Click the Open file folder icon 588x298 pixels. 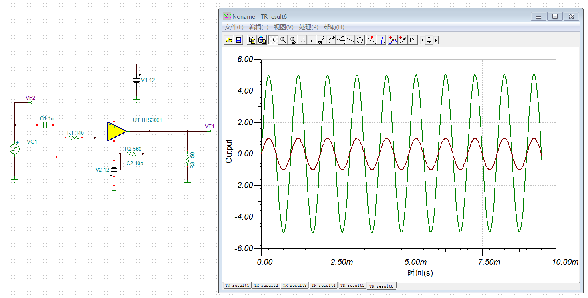tap(229, 40)
